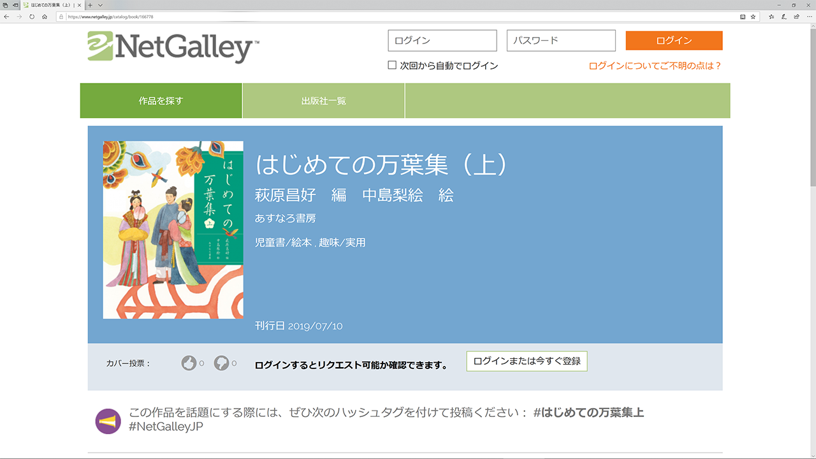
Task: Click the #はじめての万葉集上 hashtag text
Action: coord(587,412)
